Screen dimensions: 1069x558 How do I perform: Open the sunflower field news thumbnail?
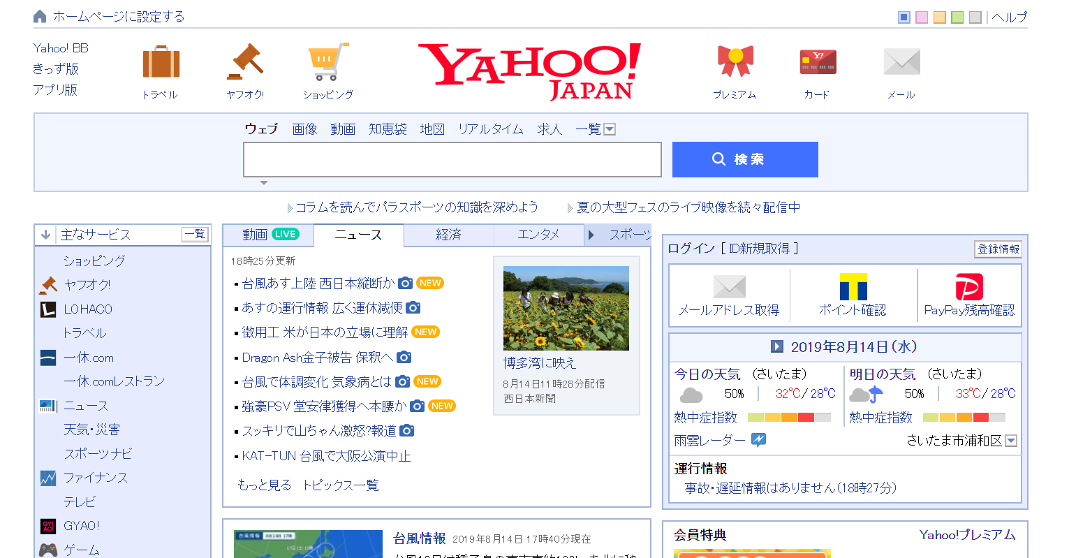pyautogui.click(x=566, y=308)
